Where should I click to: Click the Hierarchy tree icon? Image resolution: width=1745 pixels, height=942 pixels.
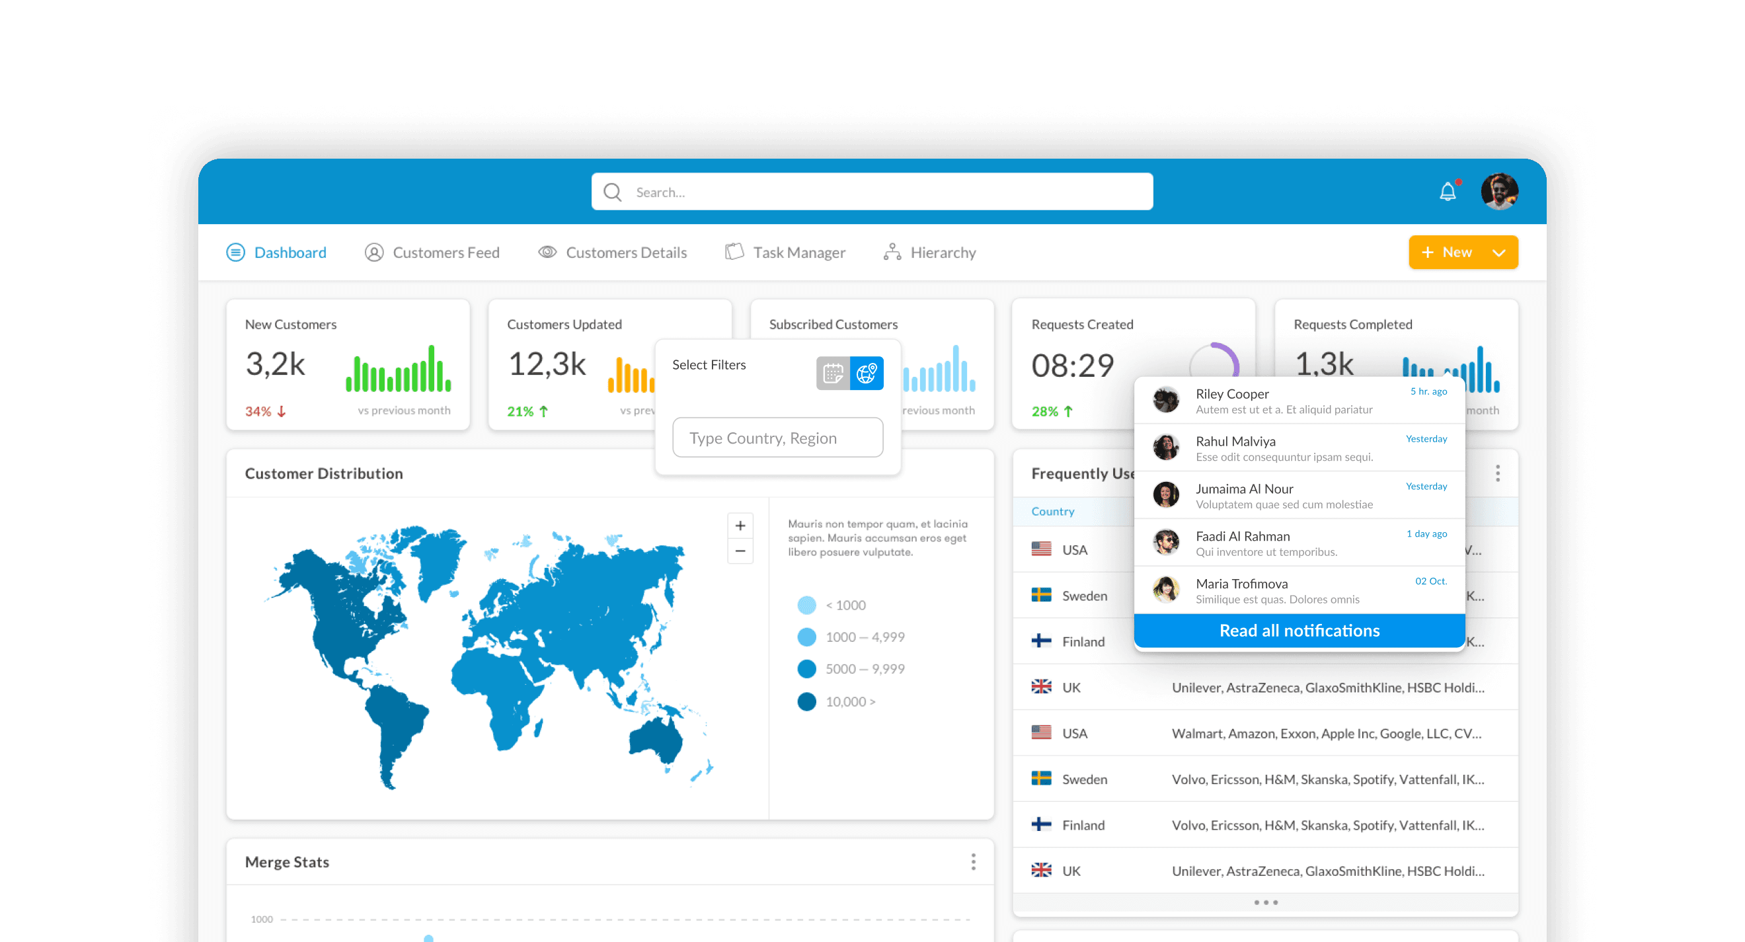pyautogui.click(x=892, y=252)
